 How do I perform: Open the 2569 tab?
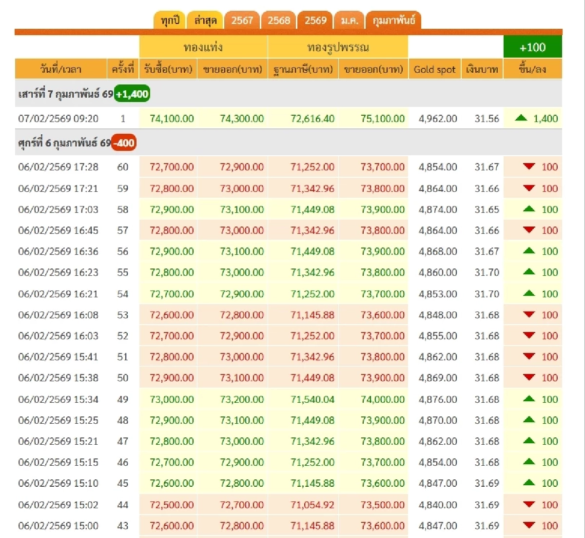(x=315, y=20)
